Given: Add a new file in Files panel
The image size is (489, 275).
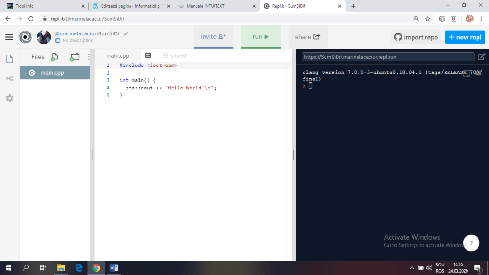Looking at the screenshot, I should pyautogui.click(x=54, y=57).
